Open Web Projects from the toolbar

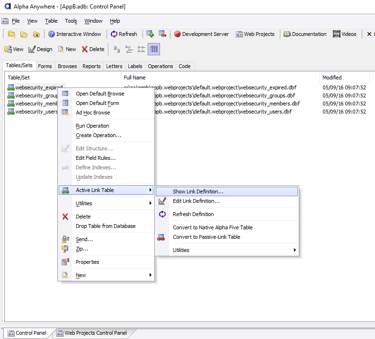(255, 34)
